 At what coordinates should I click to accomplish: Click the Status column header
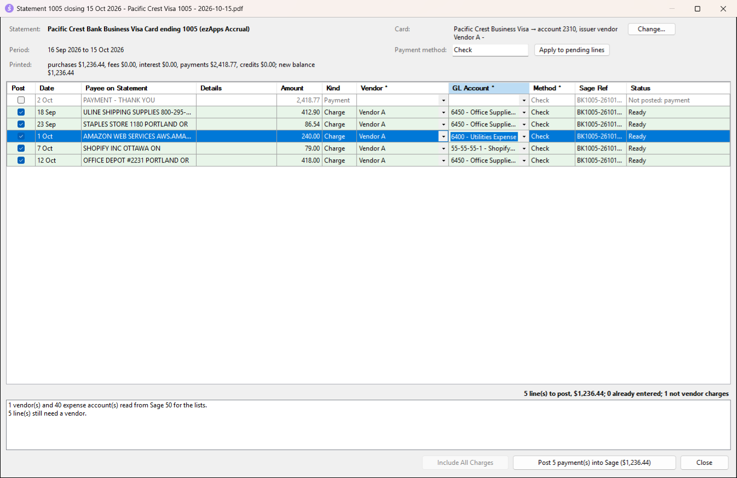[x=678, y=88]
